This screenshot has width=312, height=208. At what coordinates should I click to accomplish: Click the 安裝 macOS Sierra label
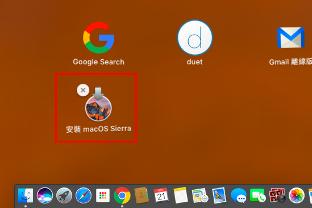coord(98,129)
